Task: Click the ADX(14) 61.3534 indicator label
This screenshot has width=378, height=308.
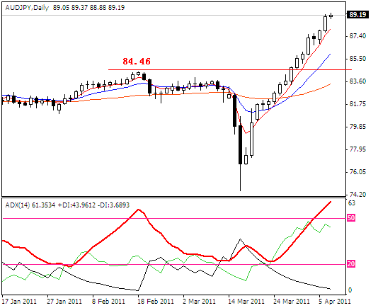Action: click(x=30, y=205)
